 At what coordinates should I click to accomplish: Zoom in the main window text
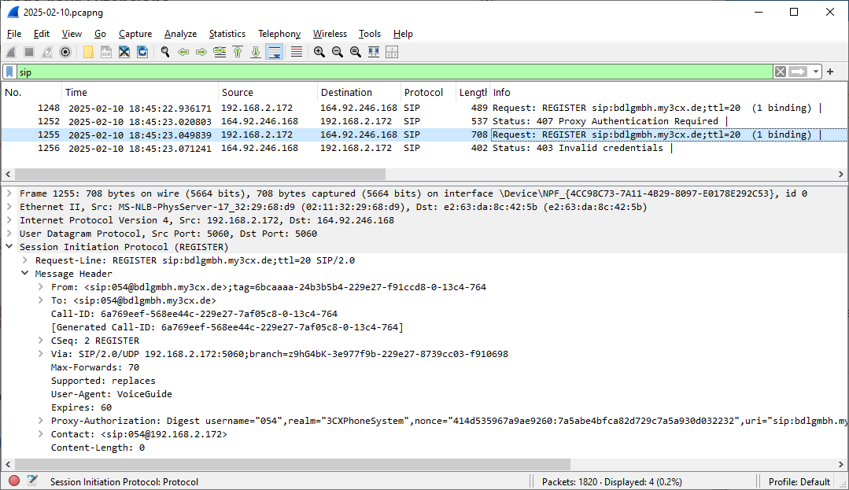[319, 52]
